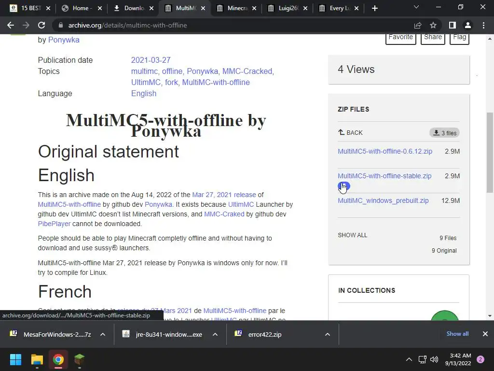View site lock security info
This screenshot has height=371, width=494.
click(61, 25)
